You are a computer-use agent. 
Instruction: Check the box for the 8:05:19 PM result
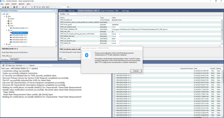tap(114, 78)
